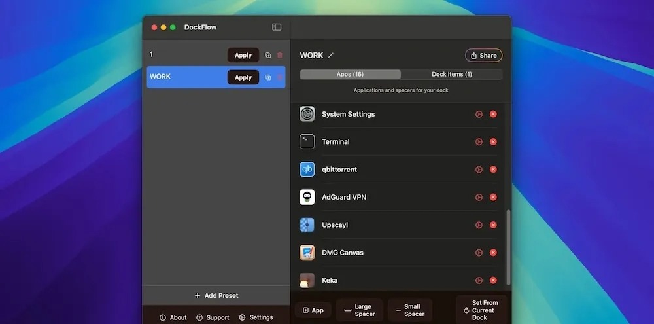This screenshot has width=654, height=324.
Task: Open the About page
Action: point(173,317)
